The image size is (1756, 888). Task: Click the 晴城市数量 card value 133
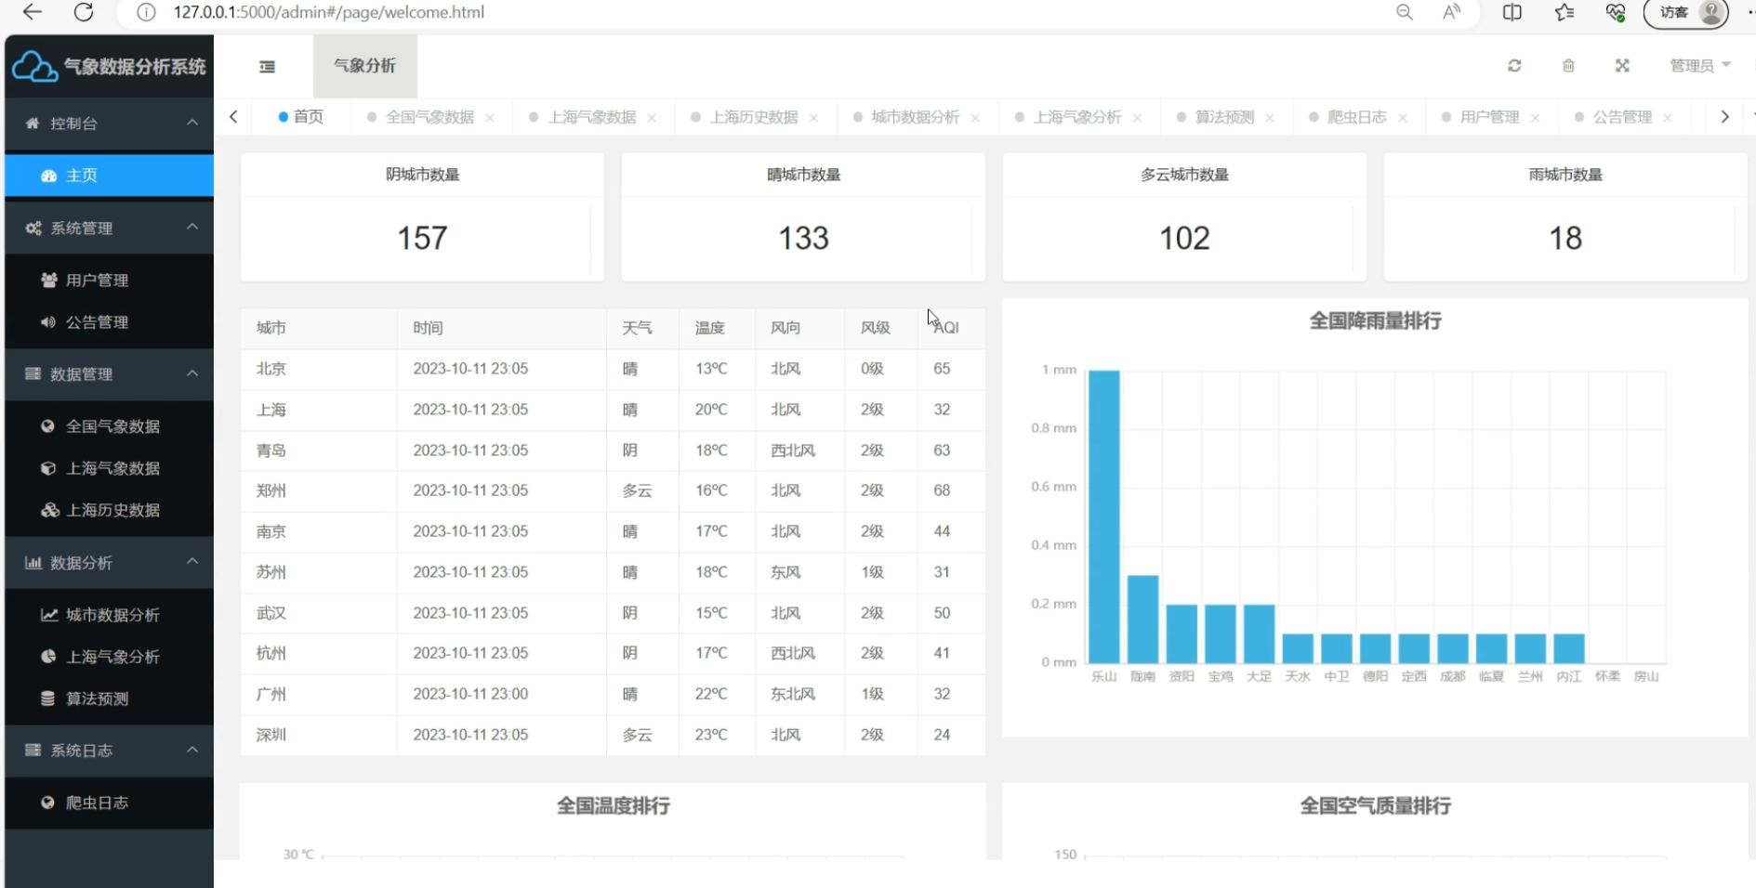[803, 239]
